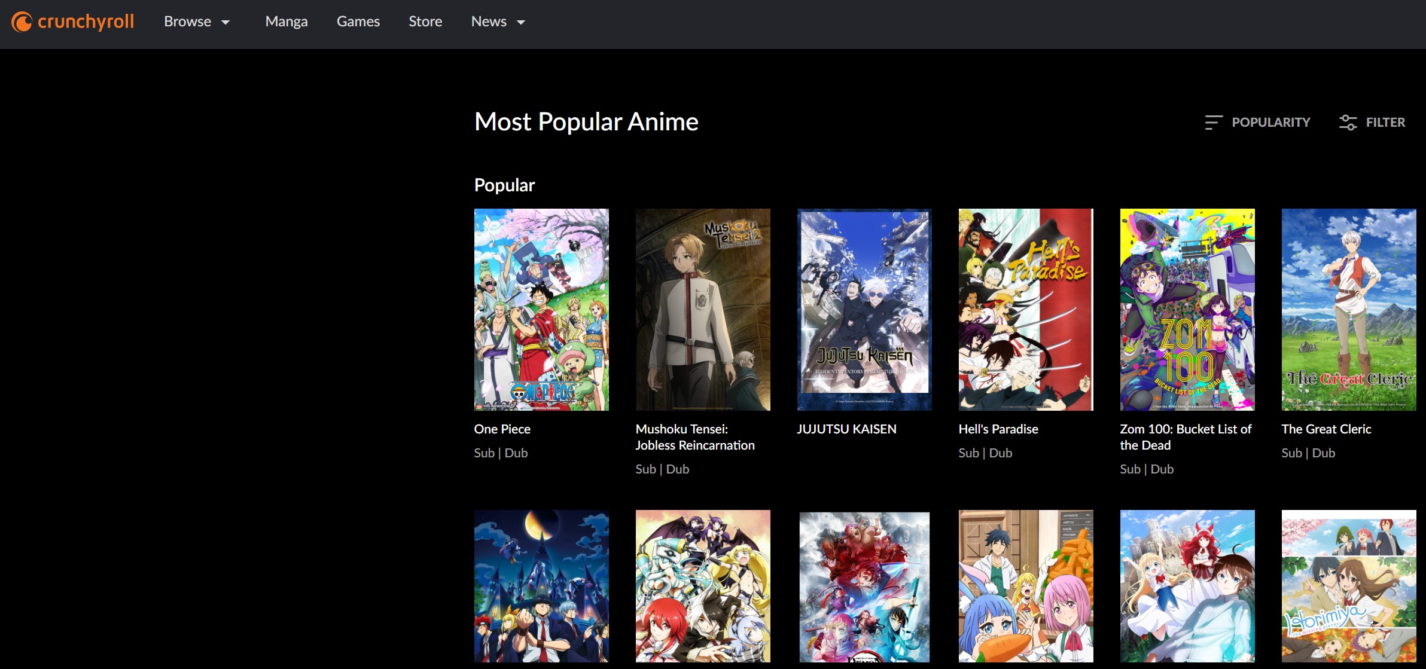
Task: Open the Demon Slayer poster
Action: (864, 586)
